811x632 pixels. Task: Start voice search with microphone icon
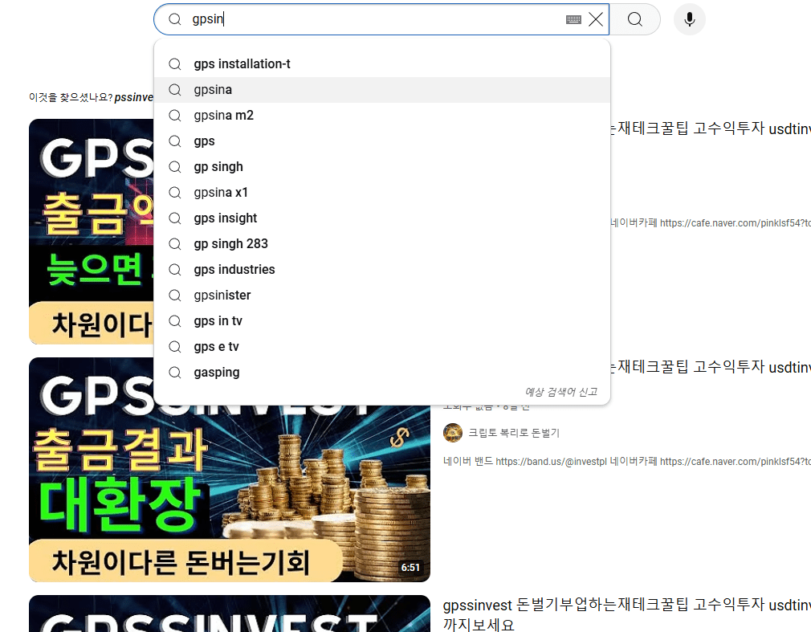(x=690, y=19)
